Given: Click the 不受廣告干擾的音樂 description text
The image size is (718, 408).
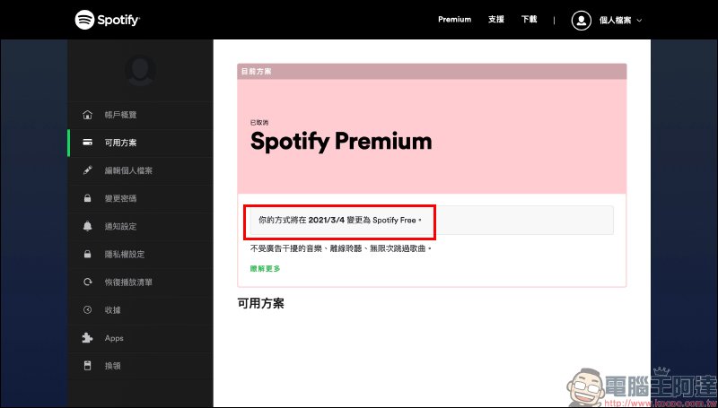Looking at the screenshot, I should [341, 249].
